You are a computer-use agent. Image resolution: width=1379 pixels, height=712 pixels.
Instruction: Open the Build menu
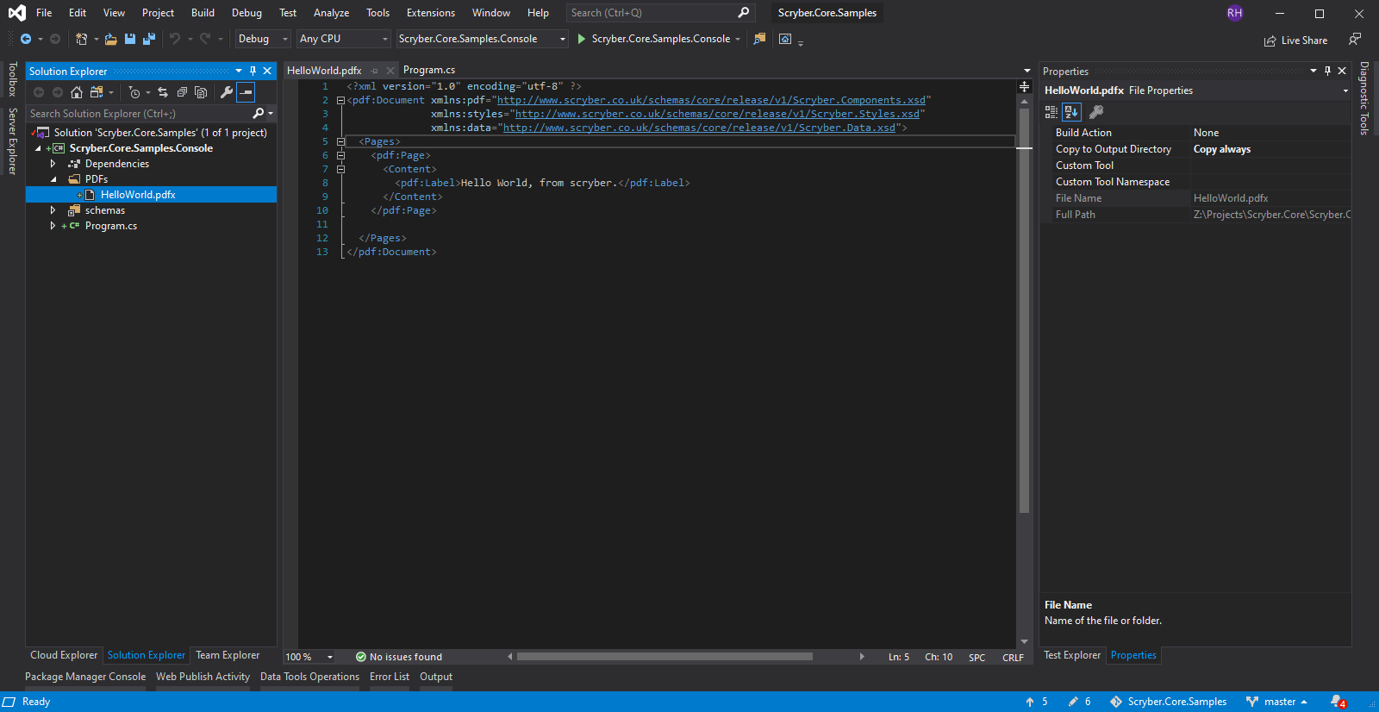203,13
